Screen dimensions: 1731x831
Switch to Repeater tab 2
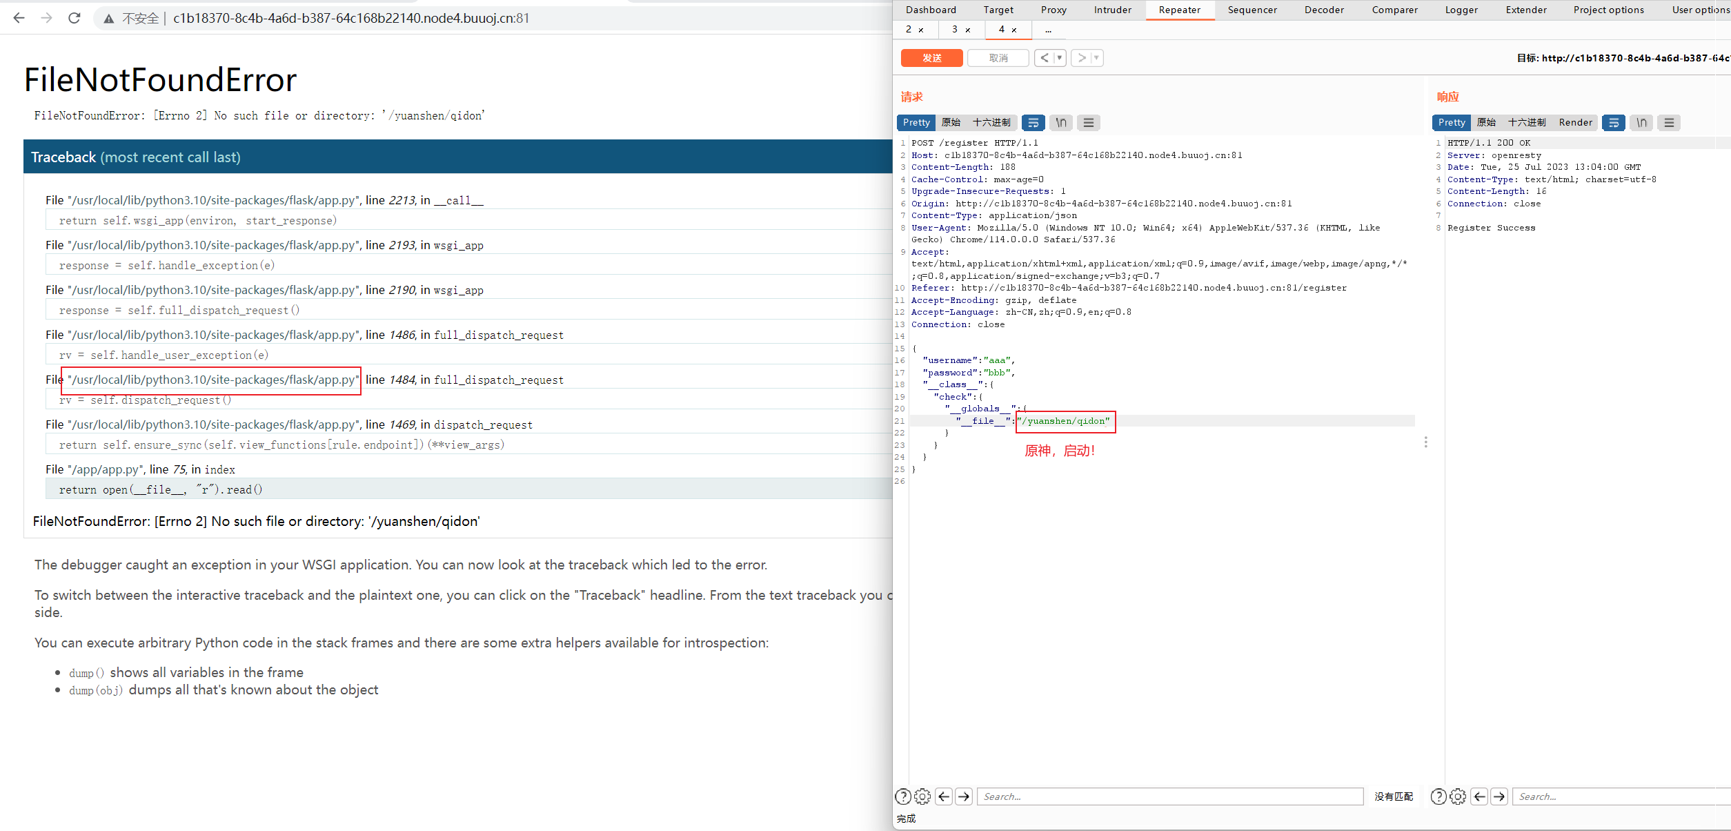pos(909,30)
